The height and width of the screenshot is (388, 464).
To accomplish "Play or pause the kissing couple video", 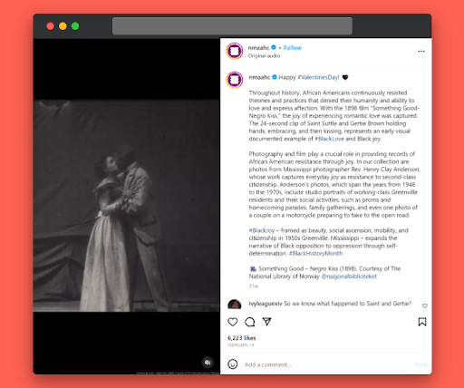I will [x=127, y=206].
